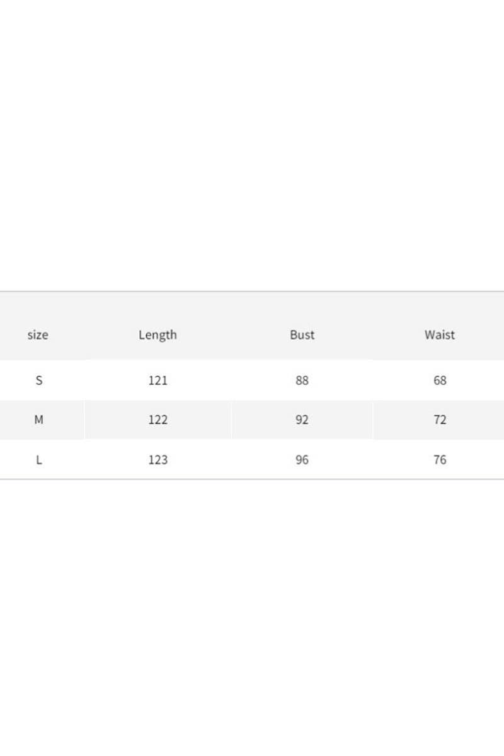
Task: Click the empty white area above the size chart
Action: pos(252,145)
